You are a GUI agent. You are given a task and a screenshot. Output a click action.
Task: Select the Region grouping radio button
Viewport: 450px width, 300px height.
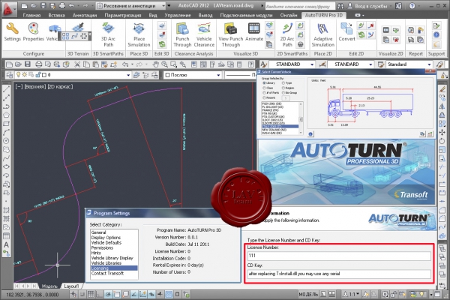pyautogui.click(x=283, y=88)
